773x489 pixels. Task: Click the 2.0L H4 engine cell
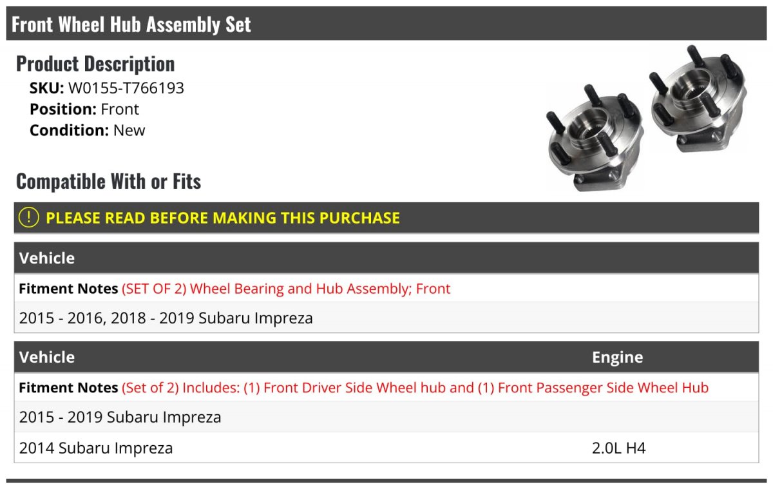pos(618,448)
